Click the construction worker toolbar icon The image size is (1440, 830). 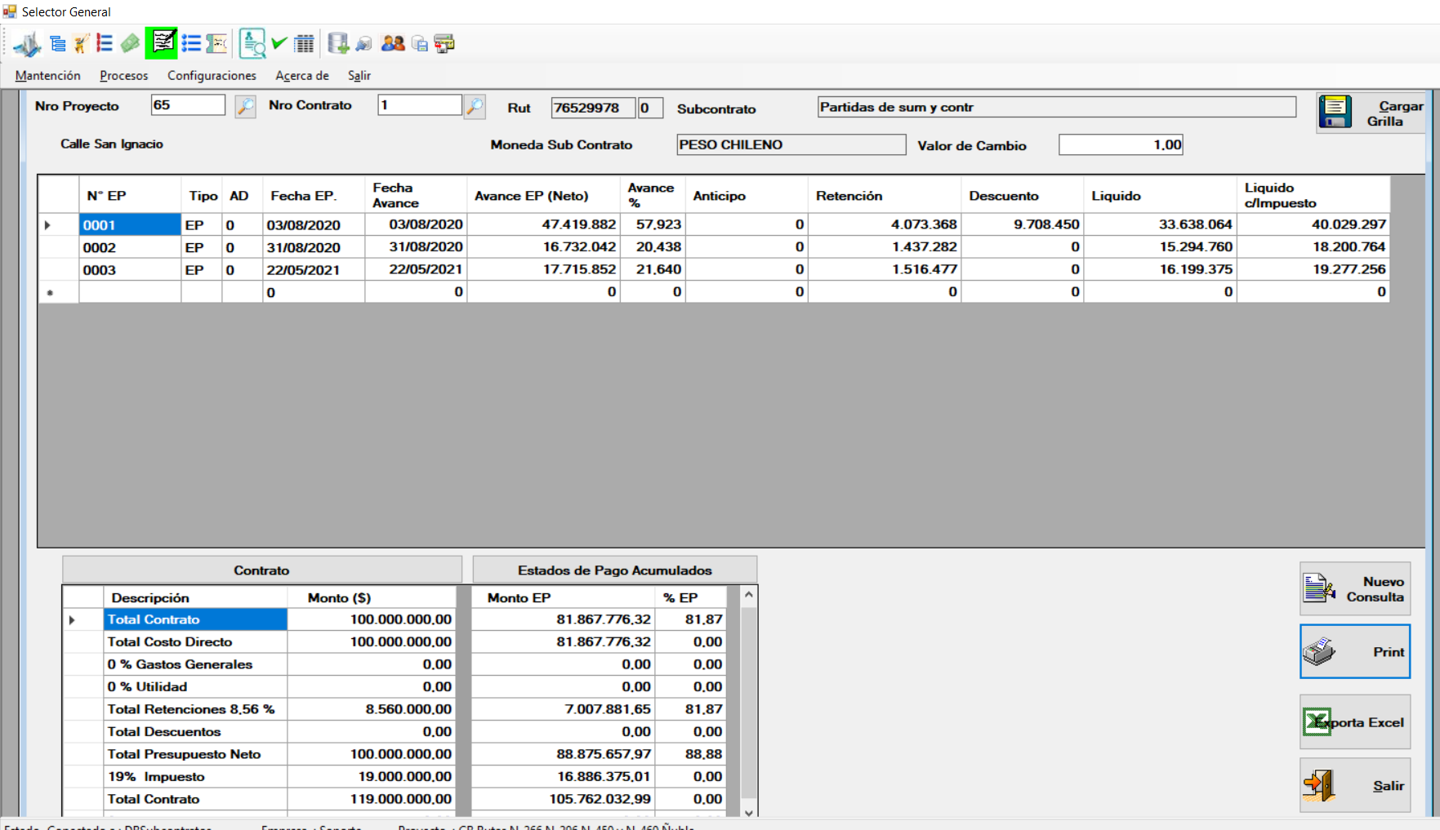[81, 43]
